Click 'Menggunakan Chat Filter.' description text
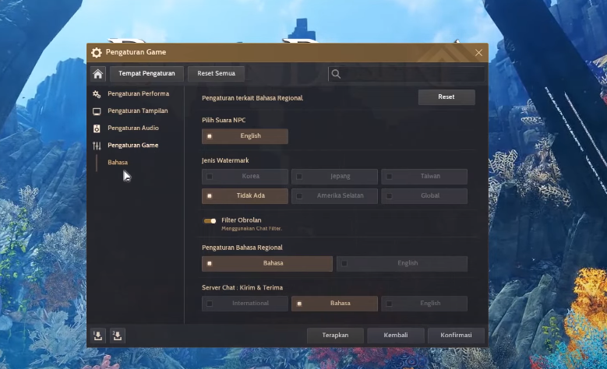Screen dimensions: 607x369 pos(252,229)
